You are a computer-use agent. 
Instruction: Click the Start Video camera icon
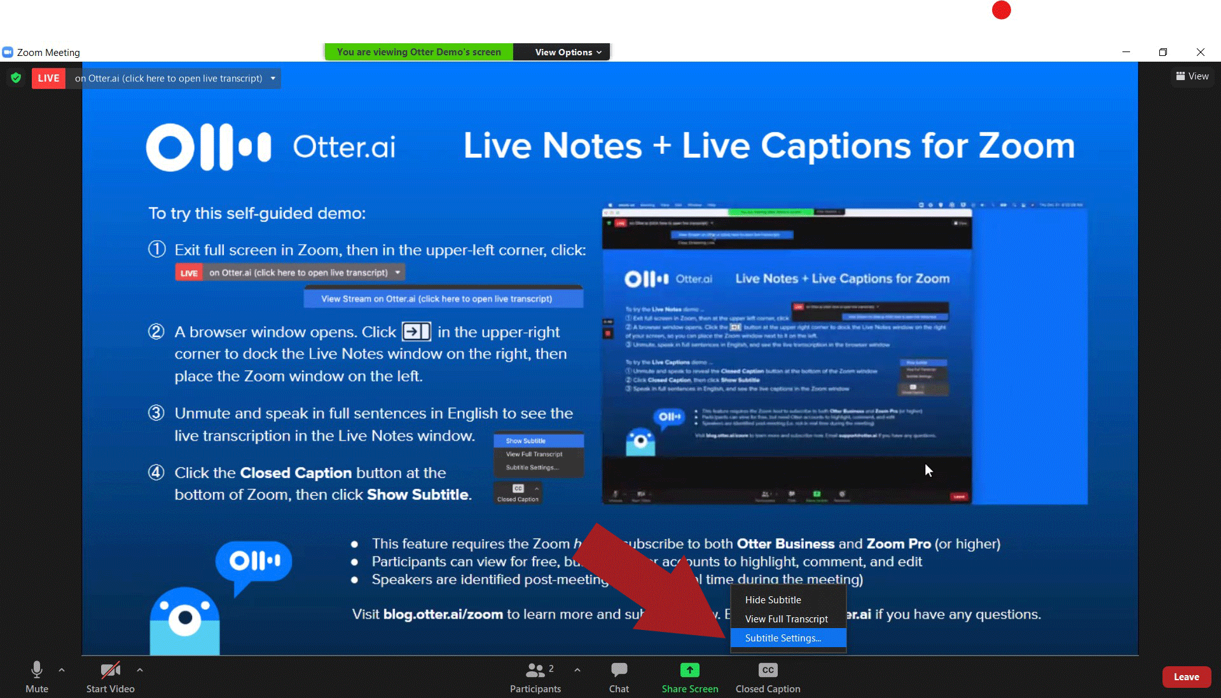tap(110, 670)
